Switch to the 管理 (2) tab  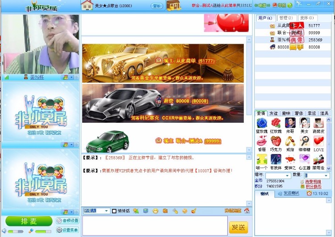point(286,18)
